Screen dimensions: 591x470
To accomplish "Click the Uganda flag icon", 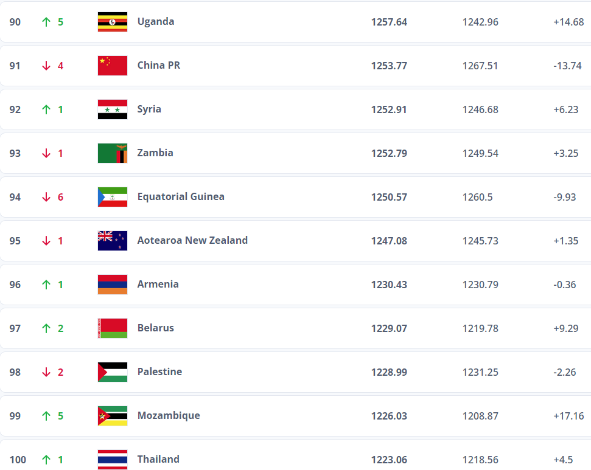I will [113, 22].
